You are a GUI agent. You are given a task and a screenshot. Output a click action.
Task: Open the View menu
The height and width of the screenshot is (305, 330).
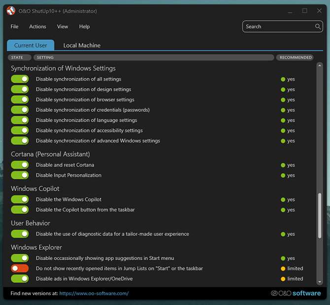63,27
